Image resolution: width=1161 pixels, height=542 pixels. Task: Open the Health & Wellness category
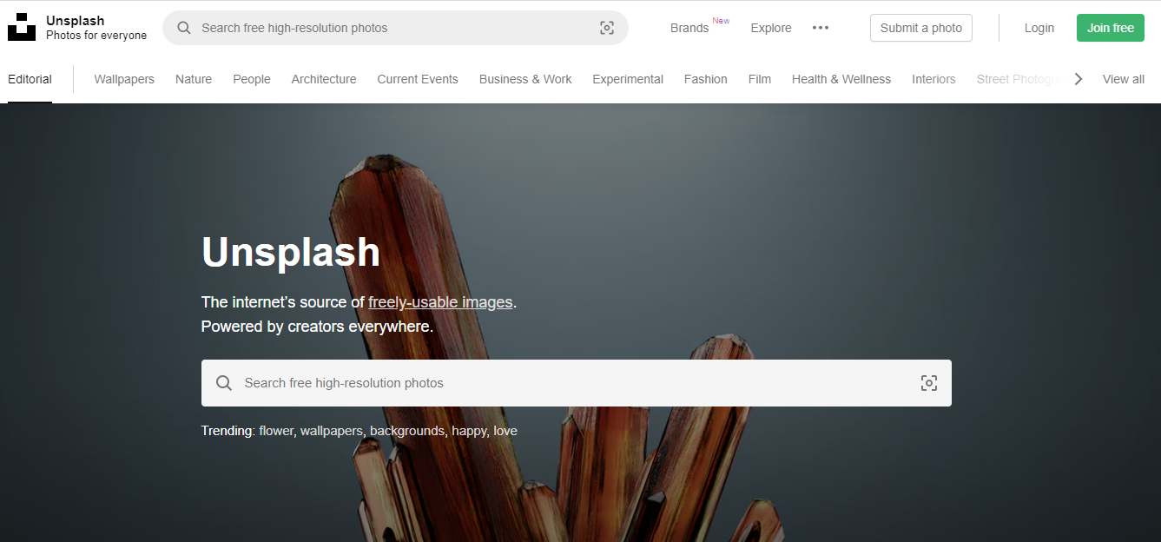pos(841,79)
